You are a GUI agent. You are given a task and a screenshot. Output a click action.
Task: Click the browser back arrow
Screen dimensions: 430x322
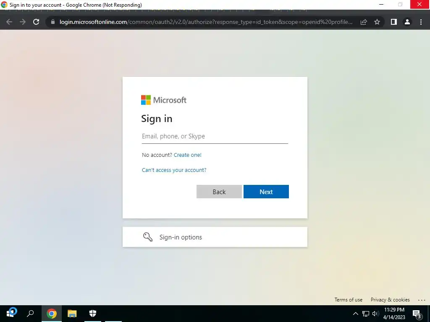(9, 22)
